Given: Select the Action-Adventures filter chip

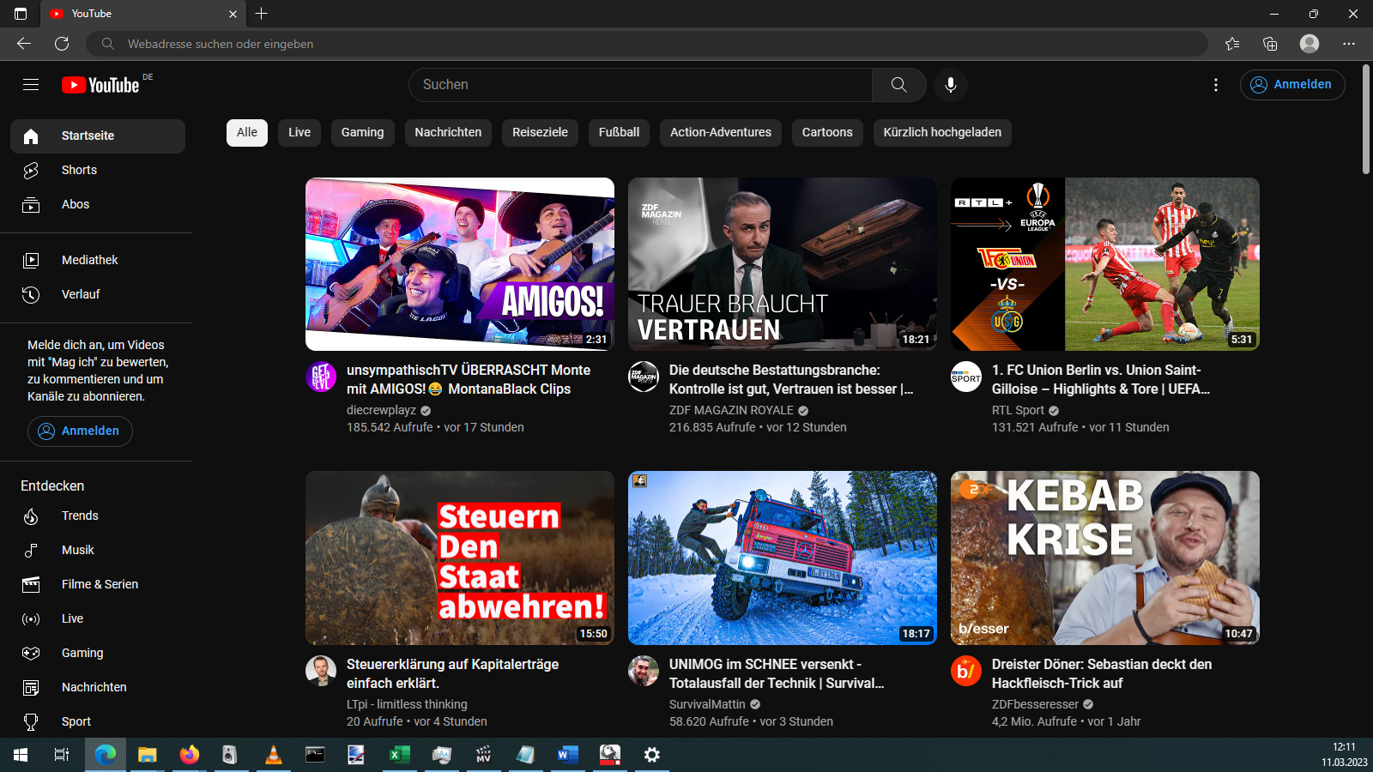Looking at the screenshot, I should 721,133.
